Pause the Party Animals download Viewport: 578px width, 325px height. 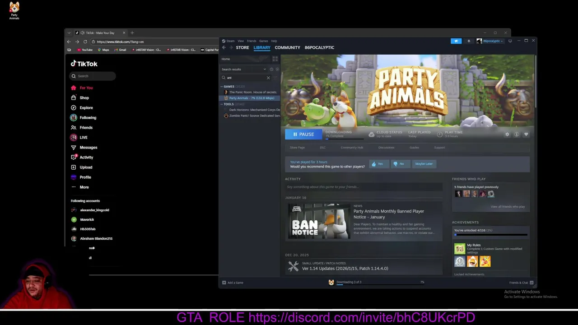click(x=303, y=134)
